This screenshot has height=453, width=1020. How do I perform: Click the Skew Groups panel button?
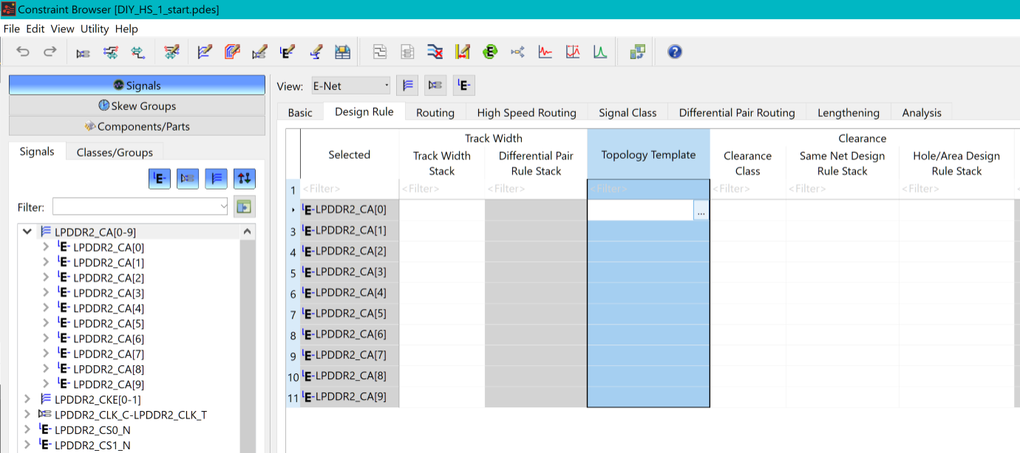[137, 106]
